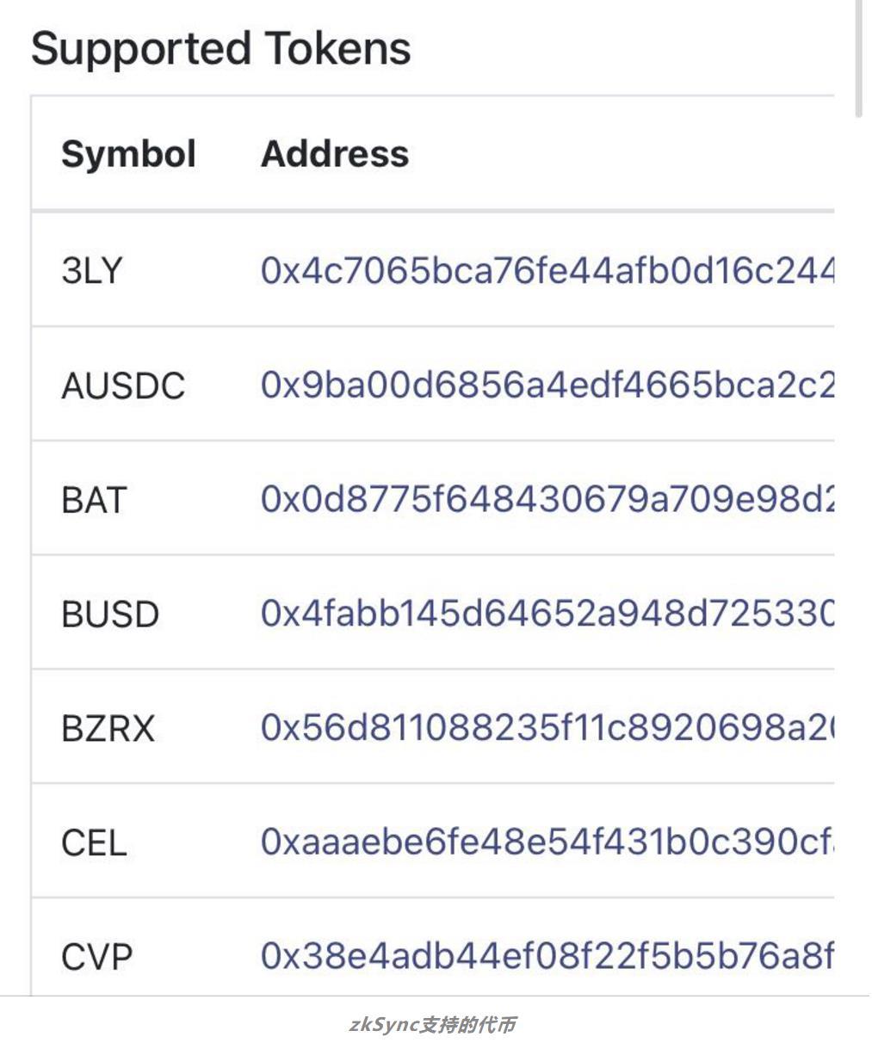Screen dimensions: 872x1049
Task: Click the zkSync caption below the table
Action: point(433,1025)
